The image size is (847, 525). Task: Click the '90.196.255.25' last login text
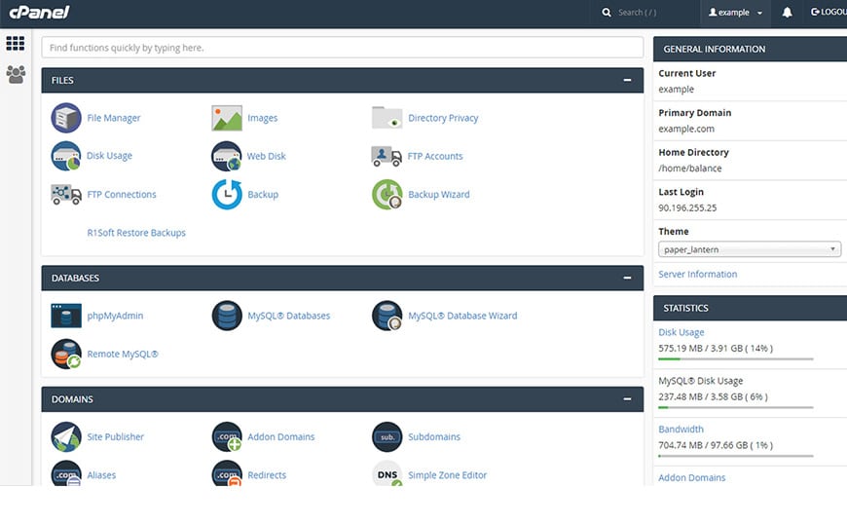click(687, 207)
